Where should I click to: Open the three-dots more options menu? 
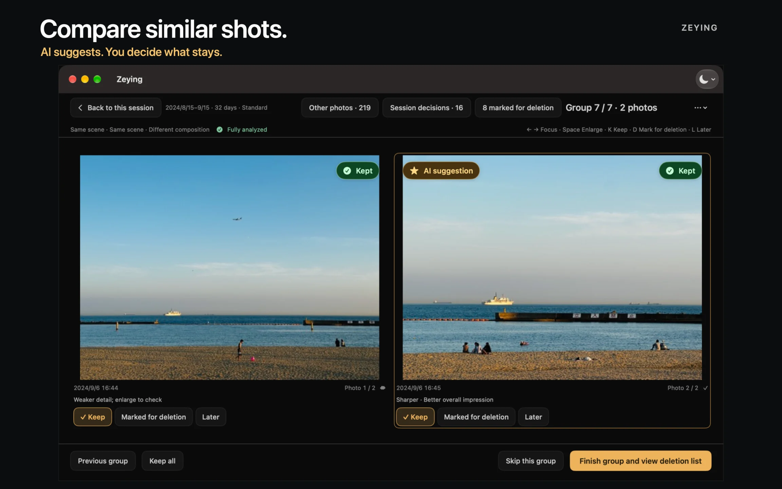701,108
